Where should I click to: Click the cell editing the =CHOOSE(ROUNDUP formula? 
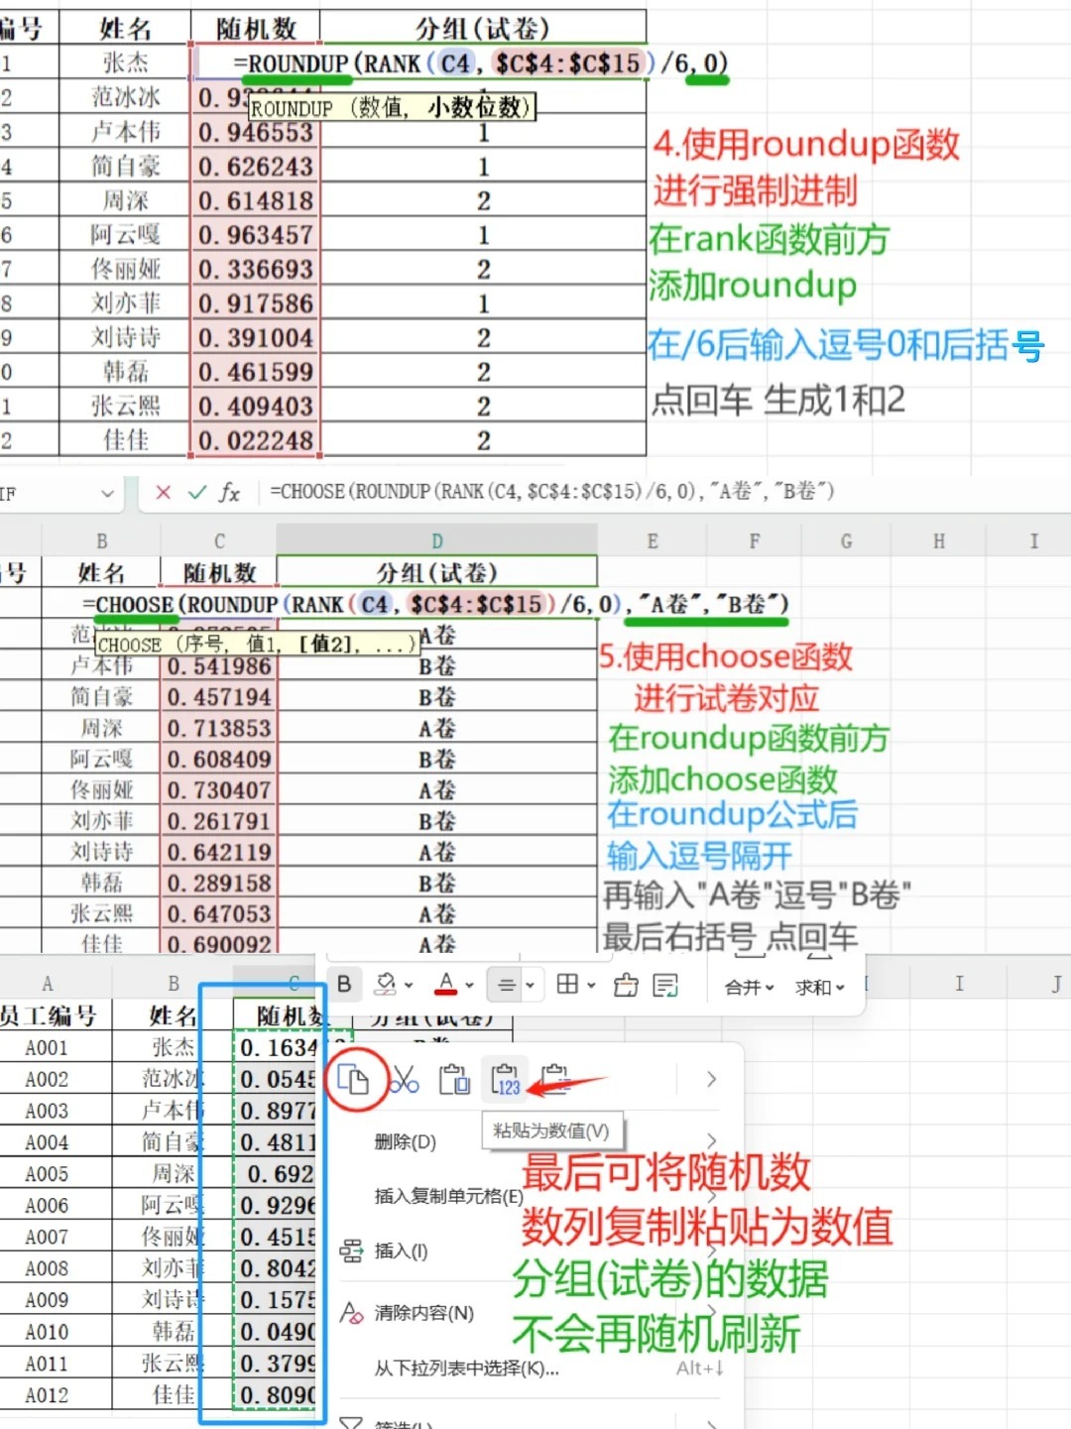435,604
